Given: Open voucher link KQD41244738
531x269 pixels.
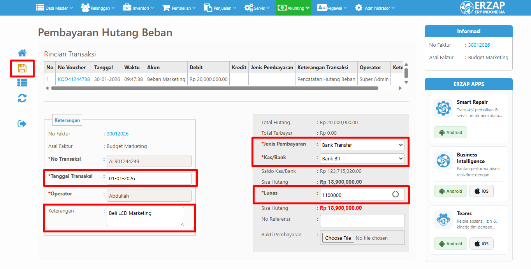Looking at the screenshot, I should [74, 79].
